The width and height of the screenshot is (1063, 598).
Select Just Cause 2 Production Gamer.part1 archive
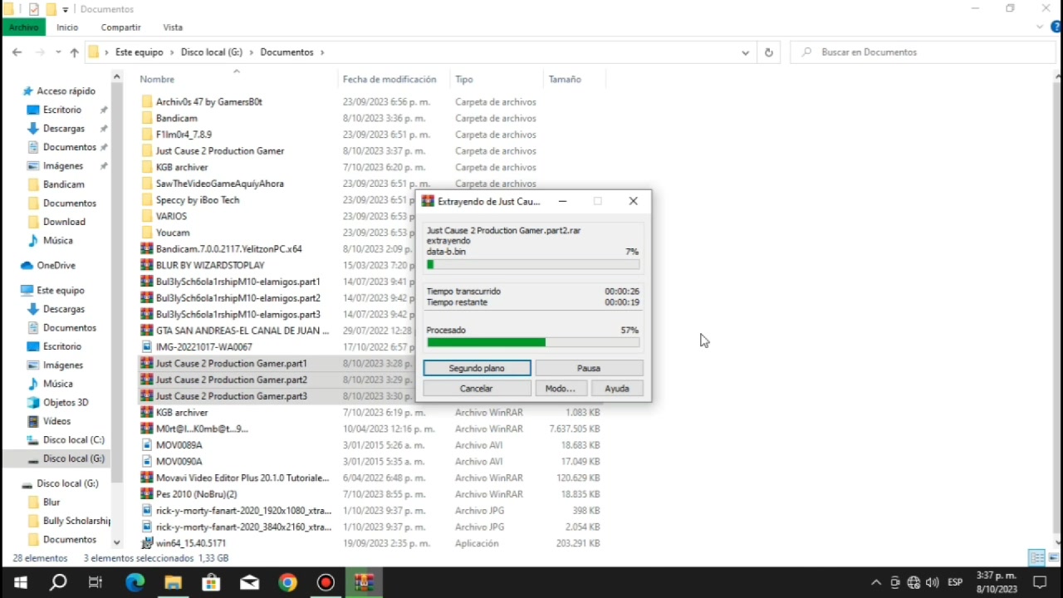click(x=232, y=364)
